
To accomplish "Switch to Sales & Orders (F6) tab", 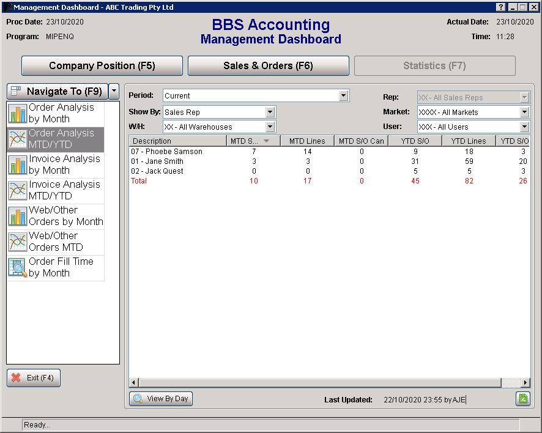I will (268, 66).
